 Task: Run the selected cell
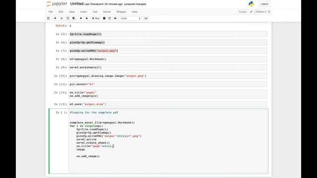96,18
